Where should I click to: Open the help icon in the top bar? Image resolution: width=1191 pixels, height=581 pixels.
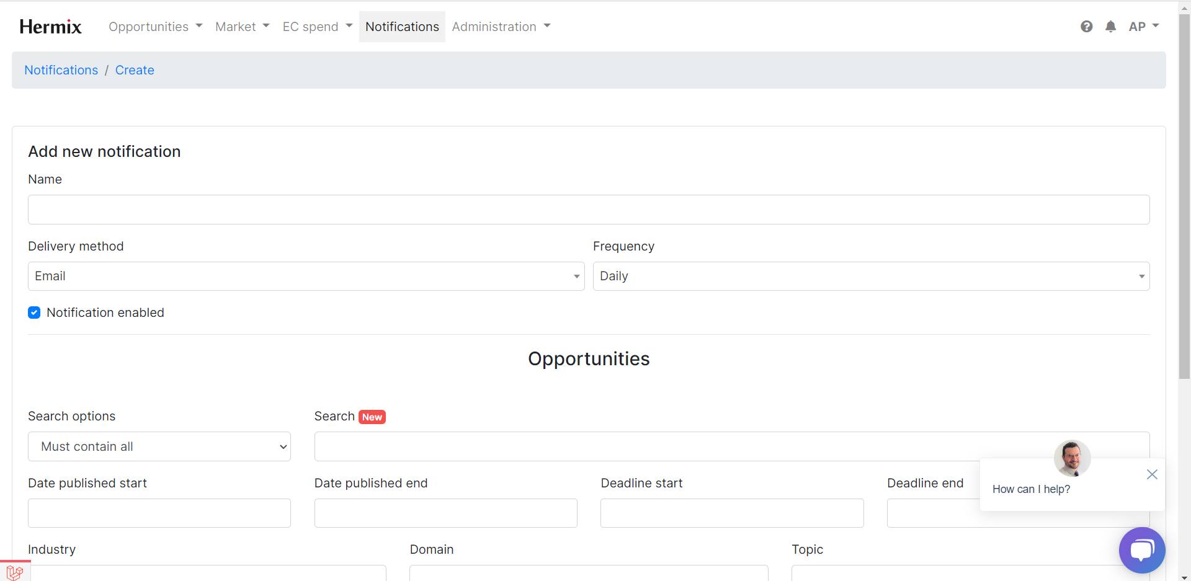(1087, 26)
